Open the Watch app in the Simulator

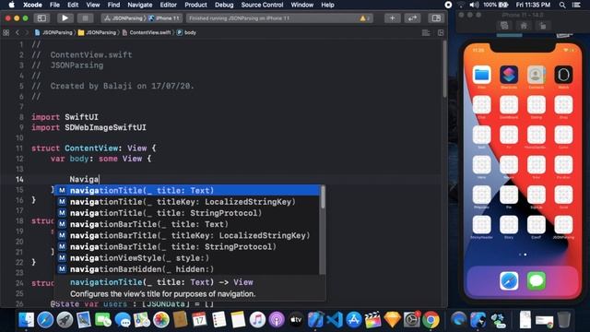pyautogui.click(x=563, y=75)
